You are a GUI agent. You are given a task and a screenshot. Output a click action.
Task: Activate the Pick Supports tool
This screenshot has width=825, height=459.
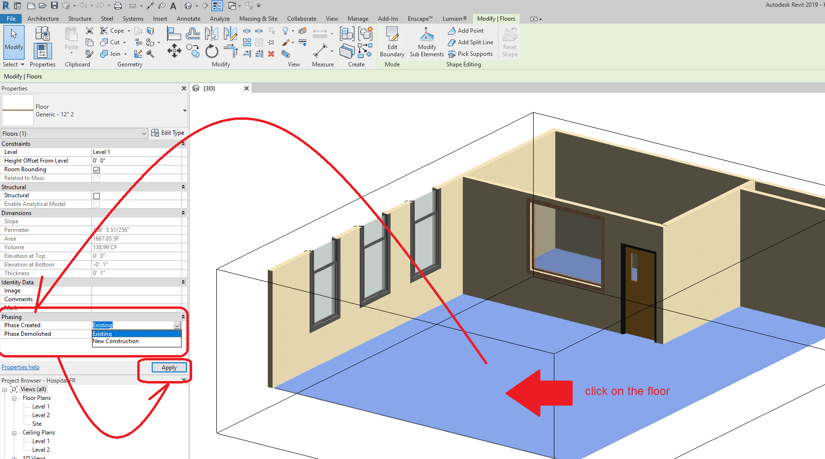click(x=471, y=53)
